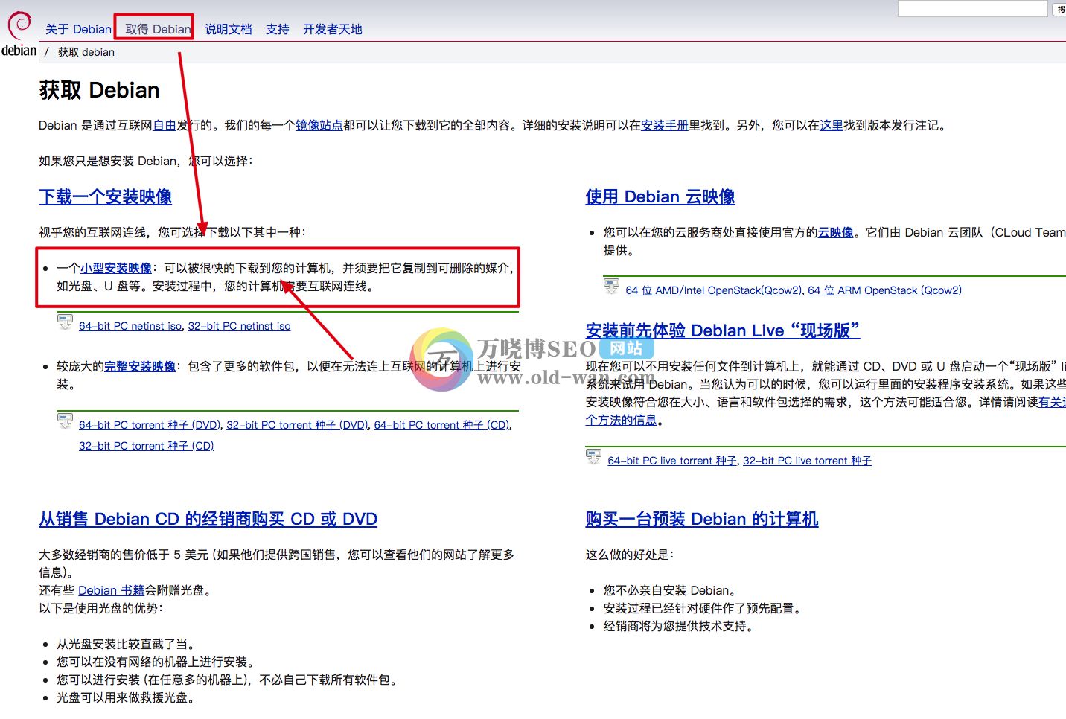
Task: Open 从销售 Debian CD 的经销商购买 heading link
Action: [x=208, y=519]
